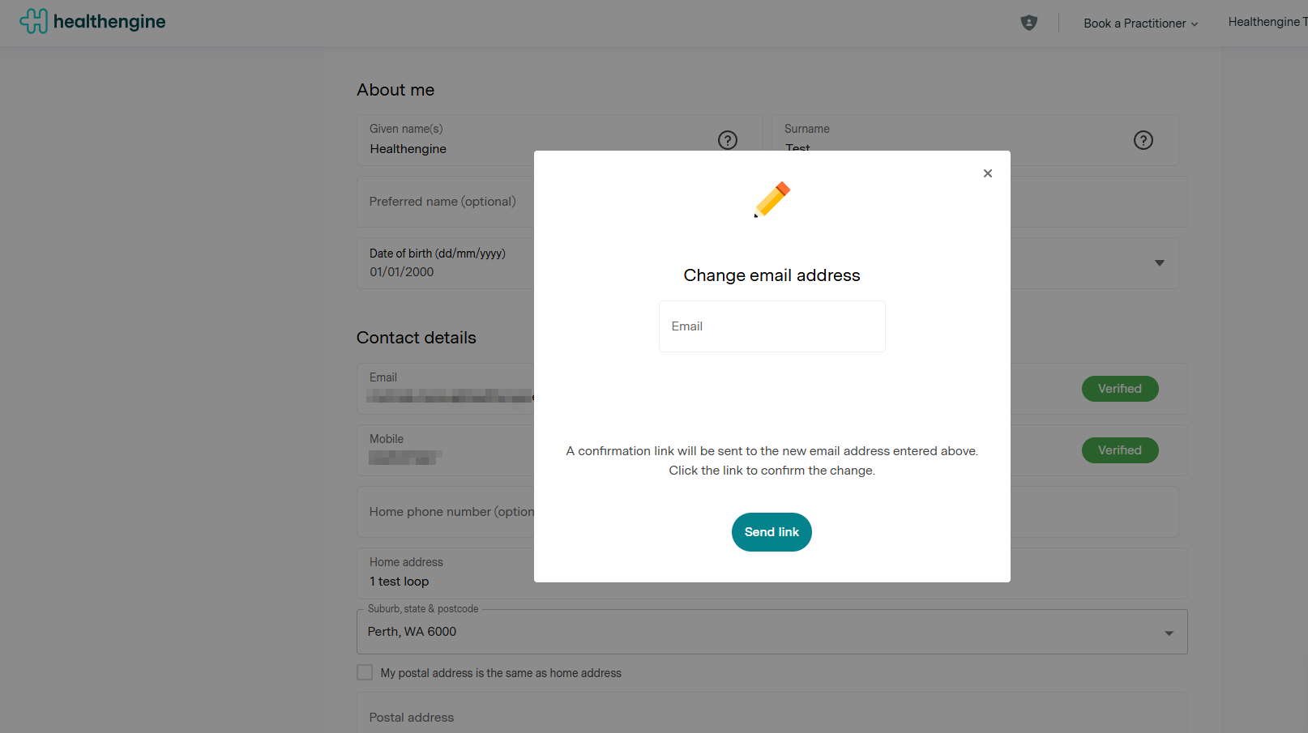Open the Book a Practitioner menu
1308x733 pixels.
[x=1139, y=23]
